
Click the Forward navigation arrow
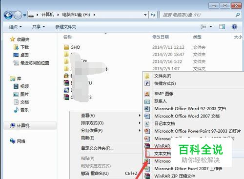pos(18,15)
